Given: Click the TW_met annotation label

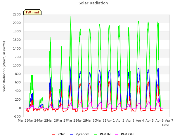Looking at the screenshot, I should [32, 12].
